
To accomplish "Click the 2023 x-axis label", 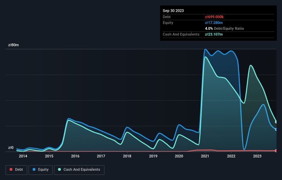I will pos(257,156).
